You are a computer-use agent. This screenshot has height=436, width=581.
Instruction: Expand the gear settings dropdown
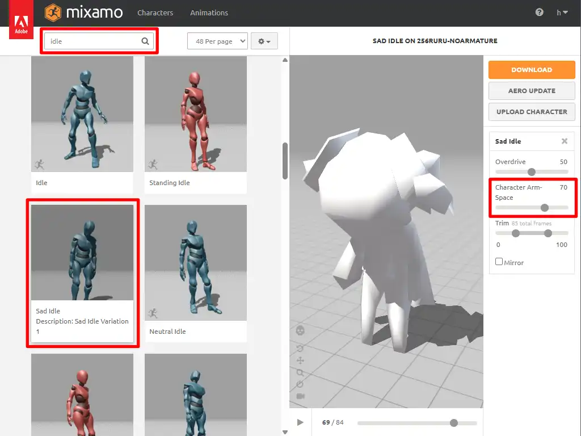click(x=264, y=41)
